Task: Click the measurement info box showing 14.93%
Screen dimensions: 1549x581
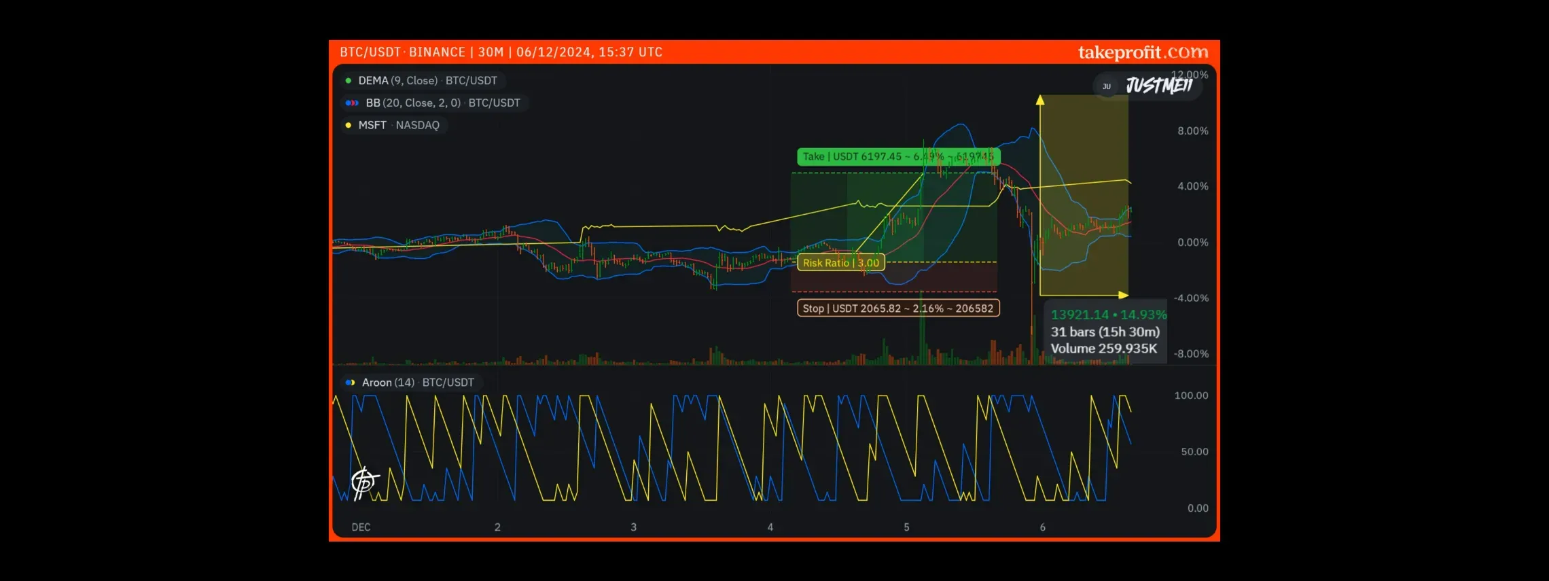Action: tap(1105, 332)
